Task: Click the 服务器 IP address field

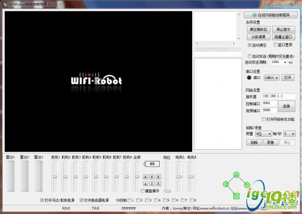Action: pos(279,96)
